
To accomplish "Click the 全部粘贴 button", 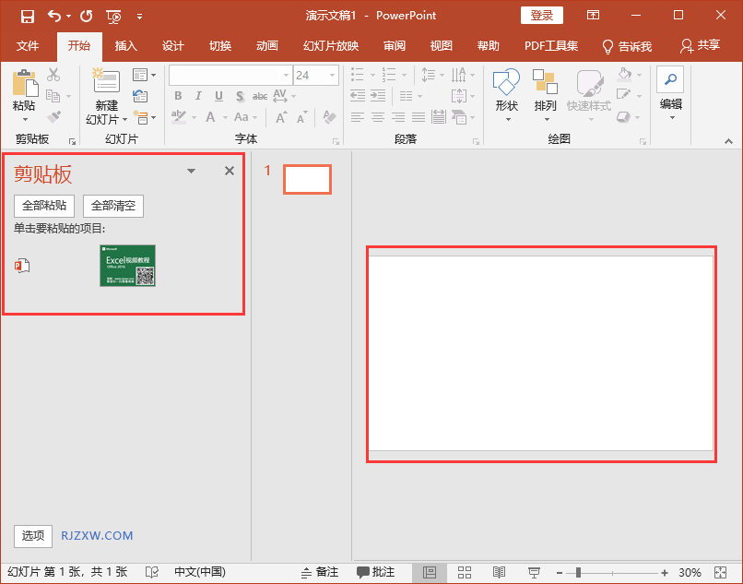I will coord(44,206).
